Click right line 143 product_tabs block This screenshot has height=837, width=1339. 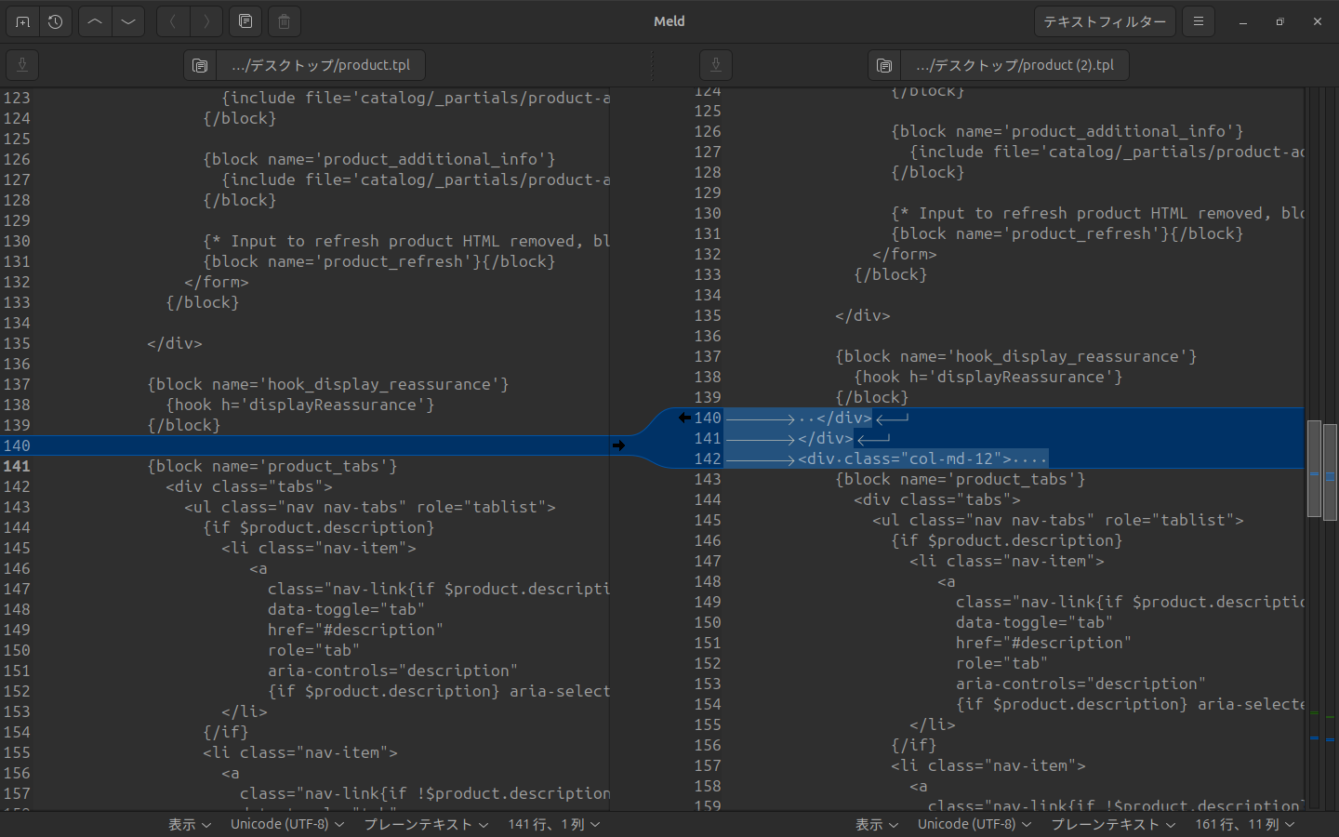point(961,479)
